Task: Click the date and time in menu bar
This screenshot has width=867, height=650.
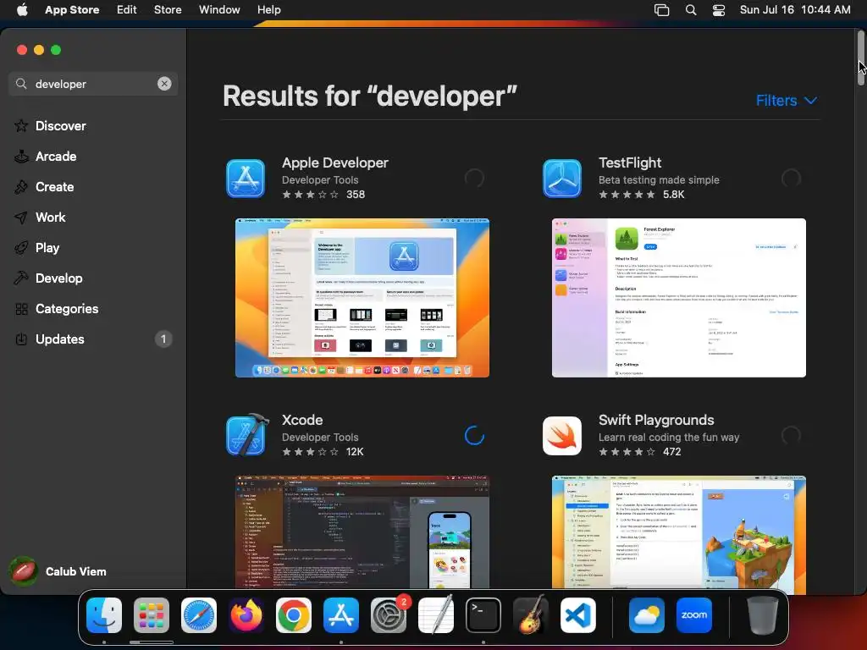Action: [x=795, y=9]
